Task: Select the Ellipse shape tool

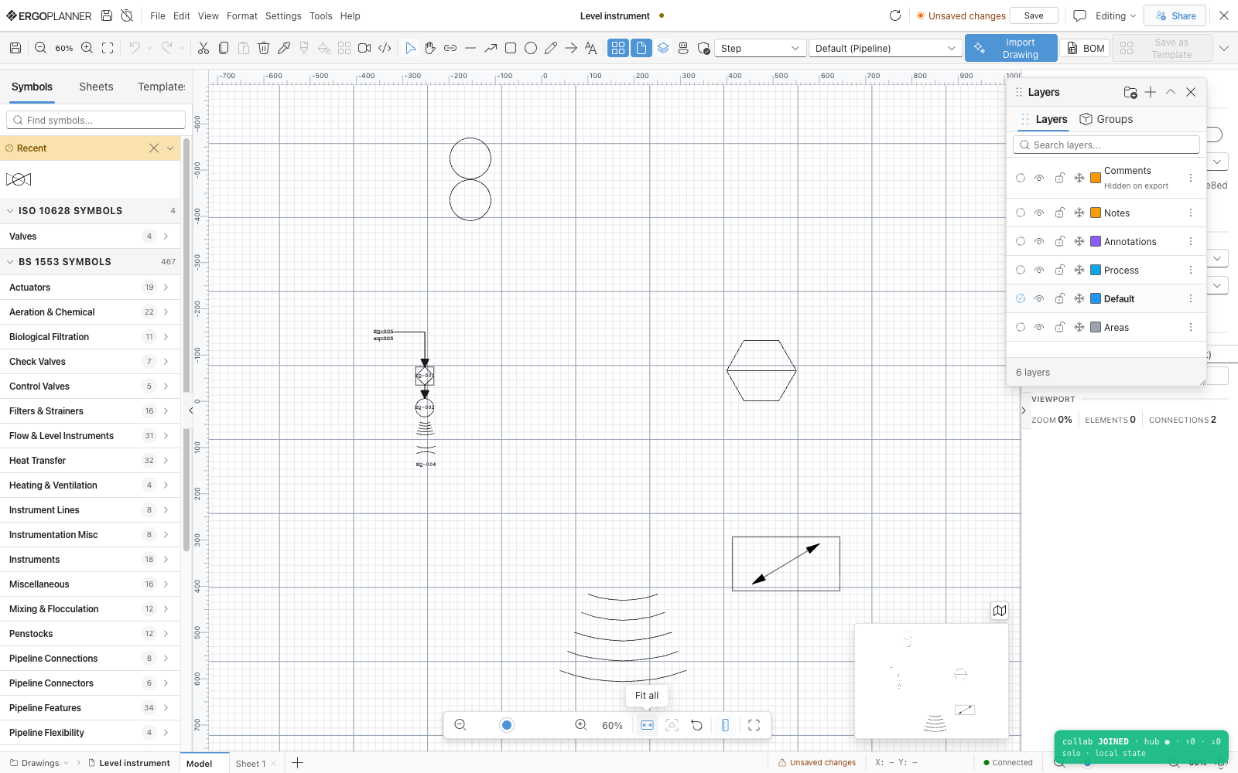Action: tap(531, 48)
